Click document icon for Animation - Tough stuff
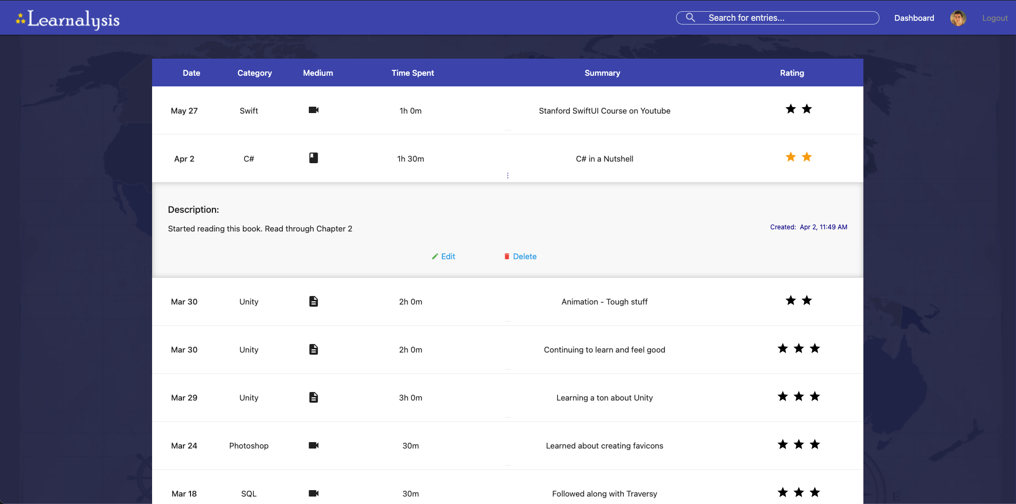 [314, 301]
